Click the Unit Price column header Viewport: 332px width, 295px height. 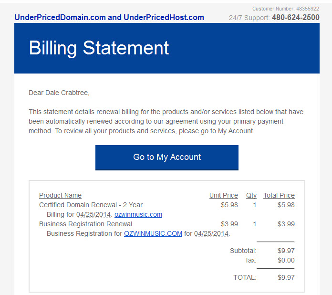tap(224, 195)
